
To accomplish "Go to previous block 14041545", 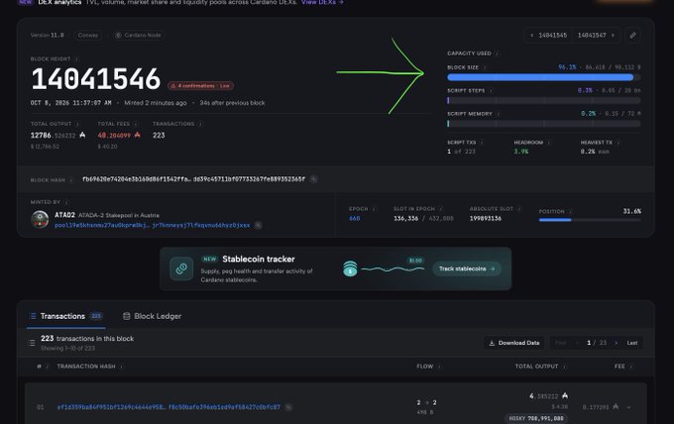I will pos(548,36).
